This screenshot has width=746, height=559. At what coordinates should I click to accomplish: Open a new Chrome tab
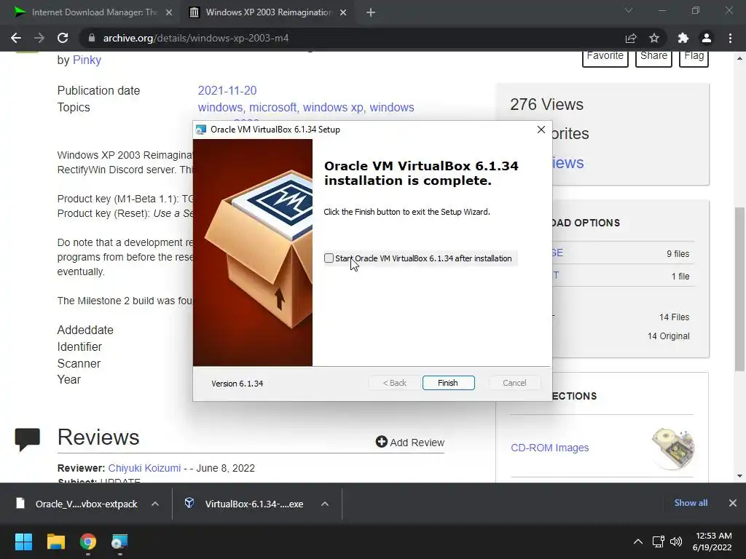click(x=371, y=12)
